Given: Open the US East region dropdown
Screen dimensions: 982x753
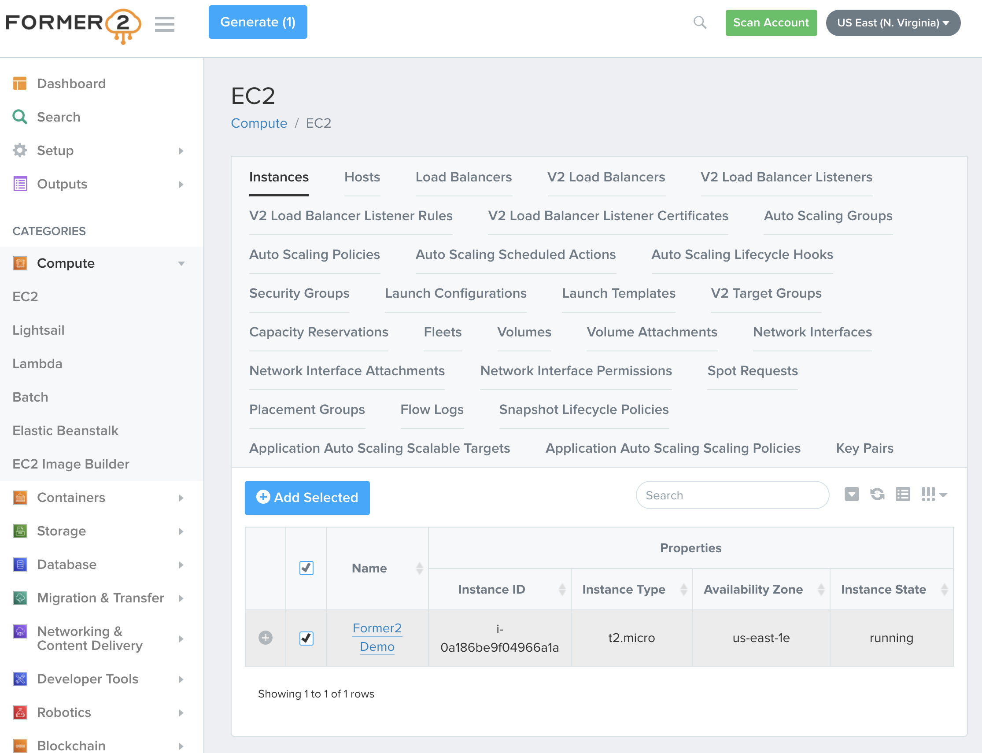Looking at the screenshot, I should pos(892,23).
